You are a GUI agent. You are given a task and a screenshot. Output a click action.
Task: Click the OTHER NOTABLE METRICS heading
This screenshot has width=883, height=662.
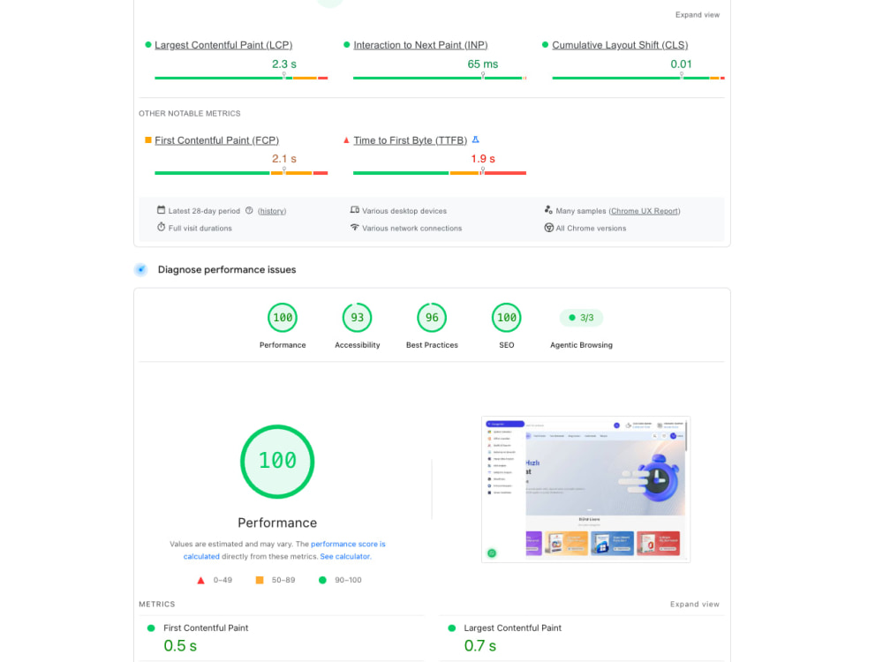[190, 113]
